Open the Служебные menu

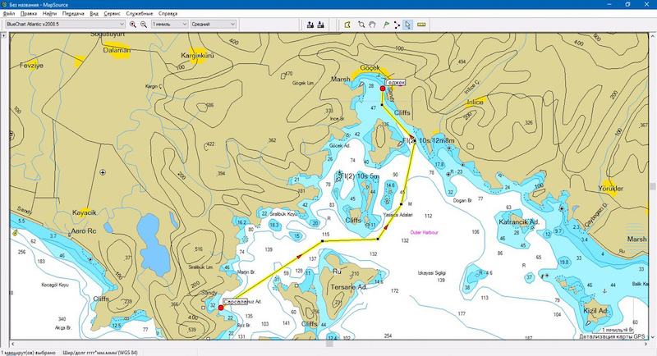click(x=139, y=13)
